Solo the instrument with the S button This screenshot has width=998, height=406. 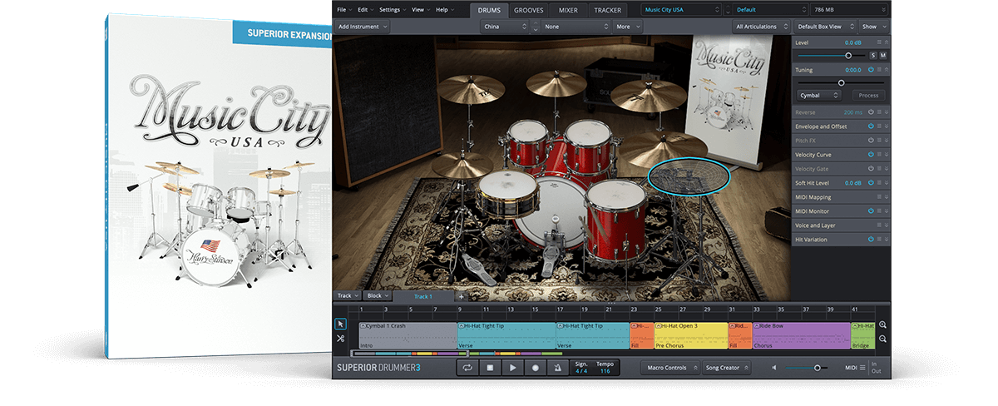pyautogui.click(x=872, y=55)
